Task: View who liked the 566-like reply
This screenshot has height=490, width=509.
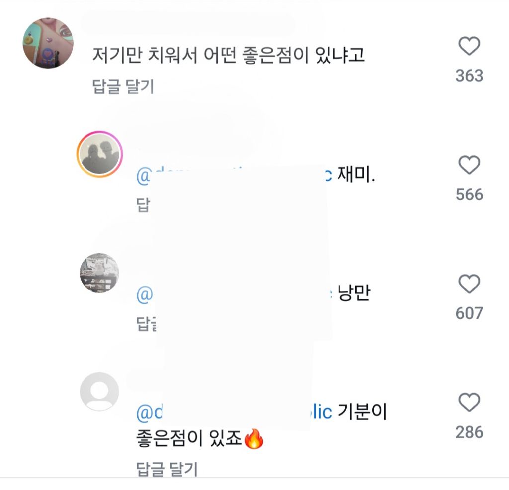Action: tap(469, 195)
